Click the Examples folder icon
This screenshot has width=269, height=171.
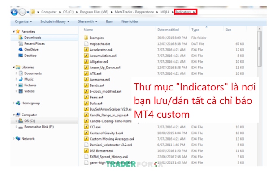(86, 38)
